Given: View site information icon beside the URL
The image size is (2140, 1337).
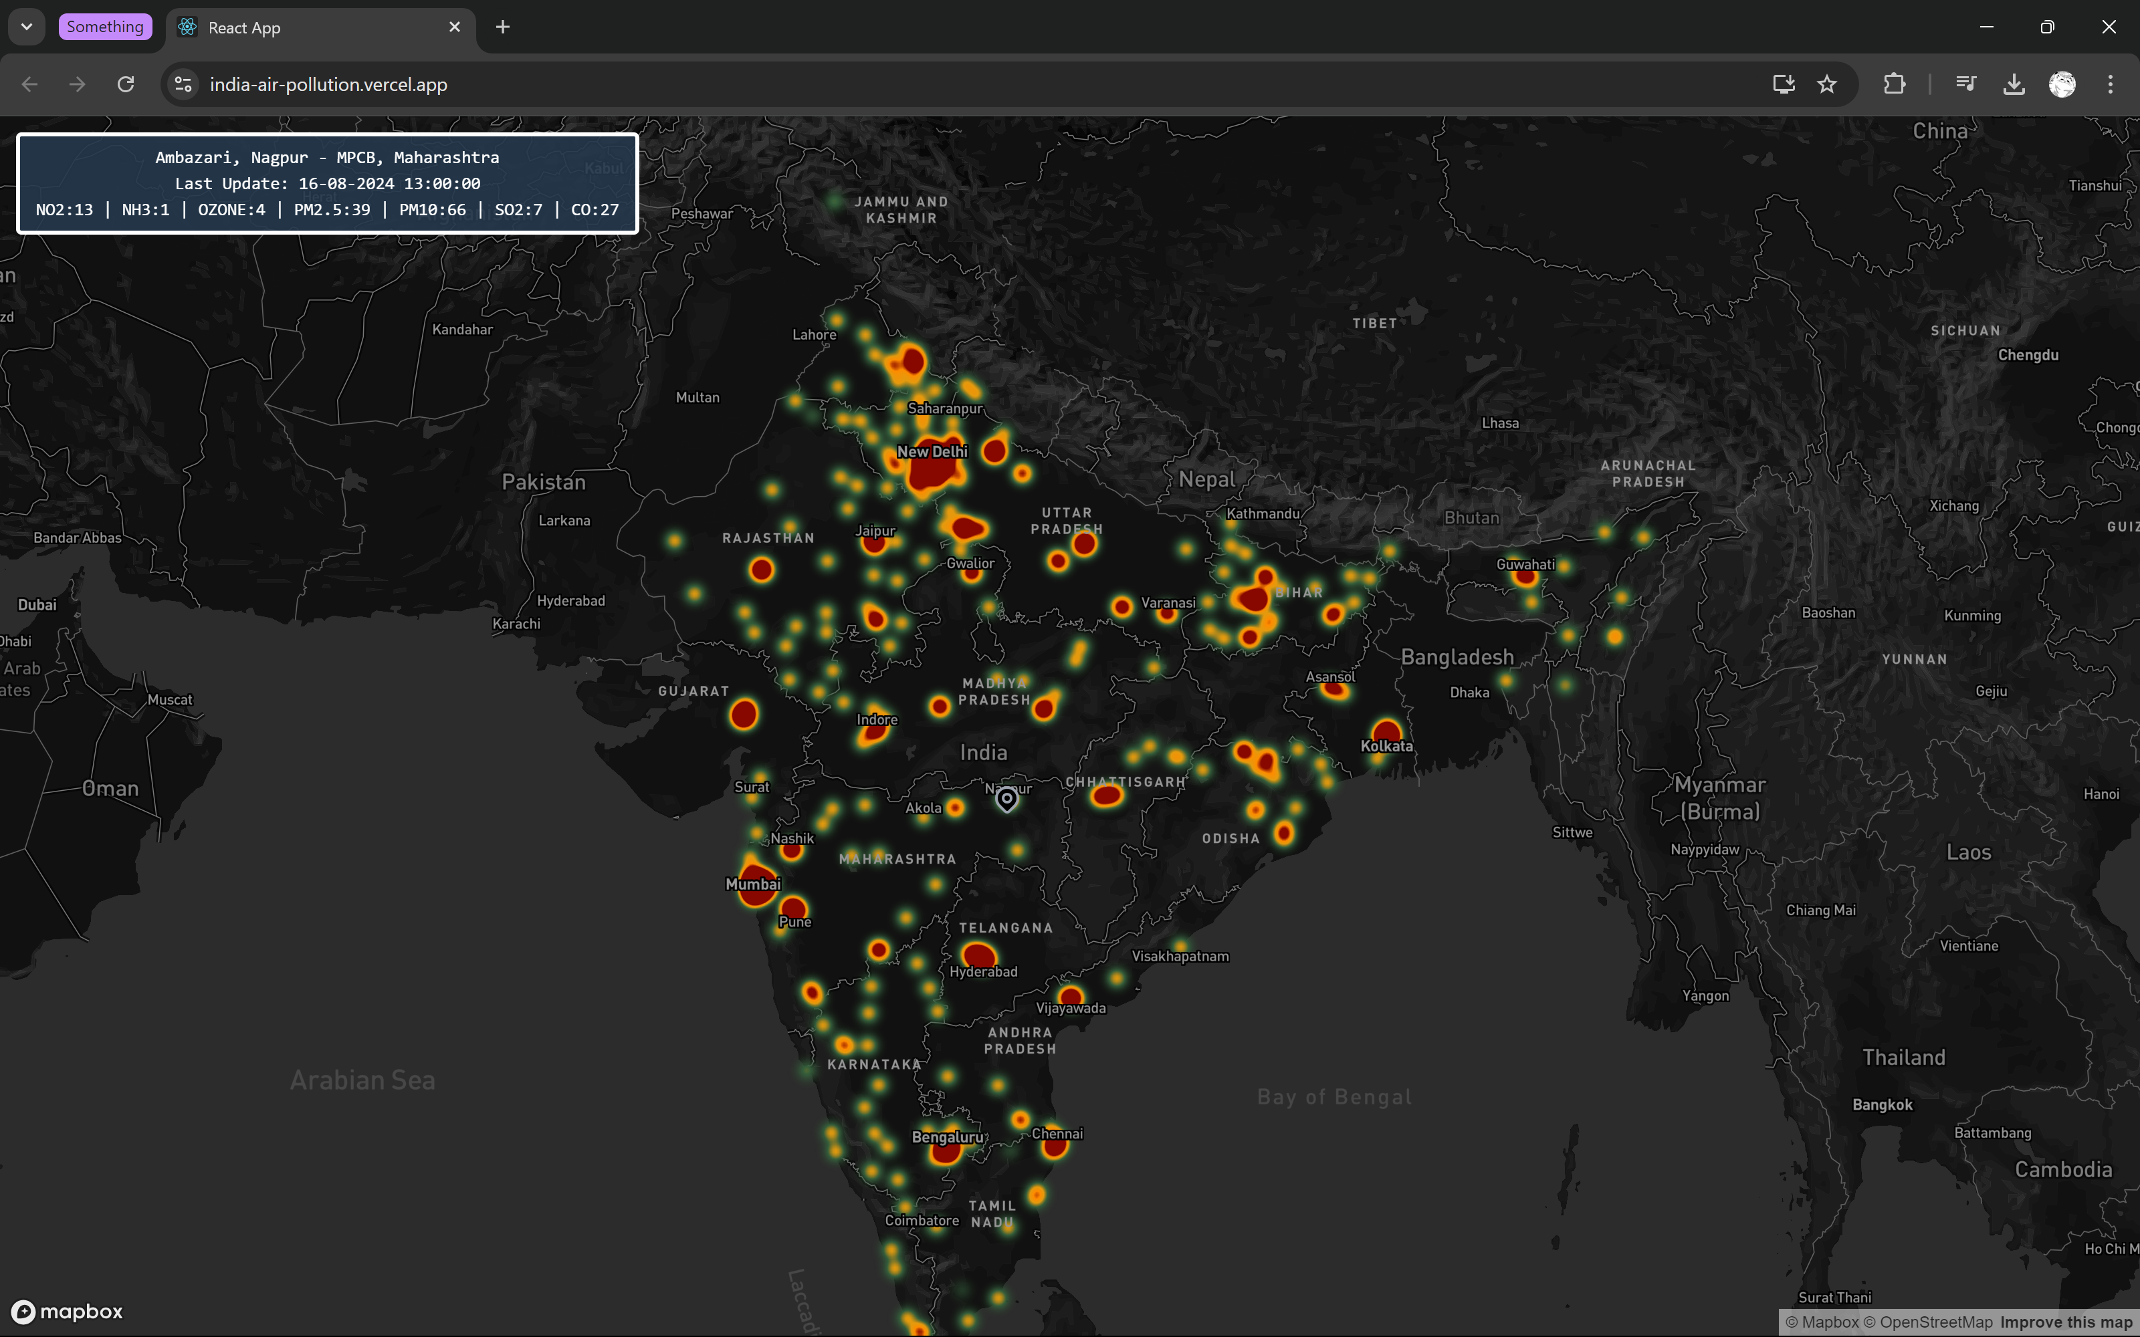Looking at the screenshot, I should 183,84.
